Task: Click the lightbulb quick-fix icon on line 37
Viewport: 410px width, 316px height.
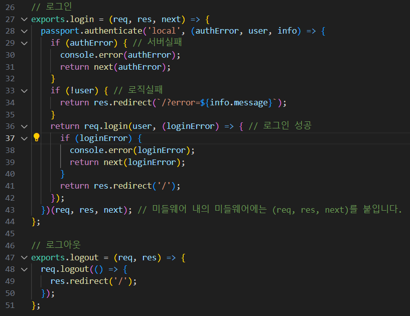Action: coord(36,137)
